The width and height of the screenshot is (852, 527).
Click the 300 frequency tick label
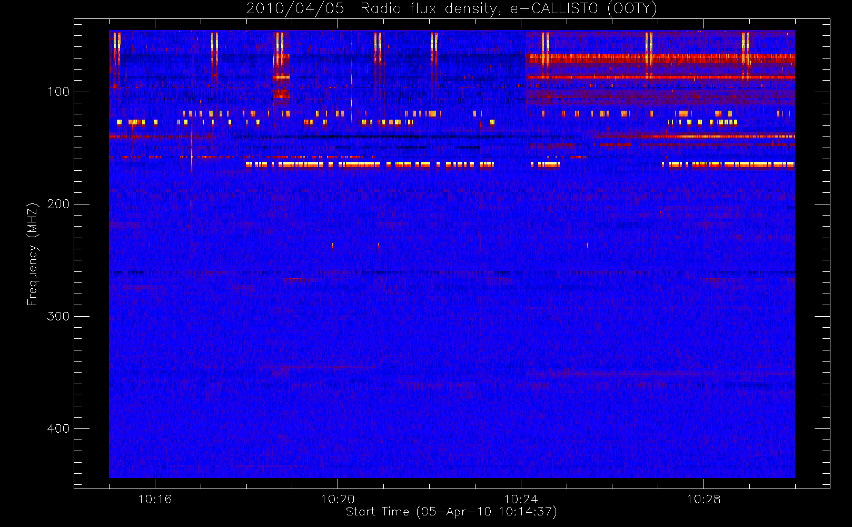(58, 316)
